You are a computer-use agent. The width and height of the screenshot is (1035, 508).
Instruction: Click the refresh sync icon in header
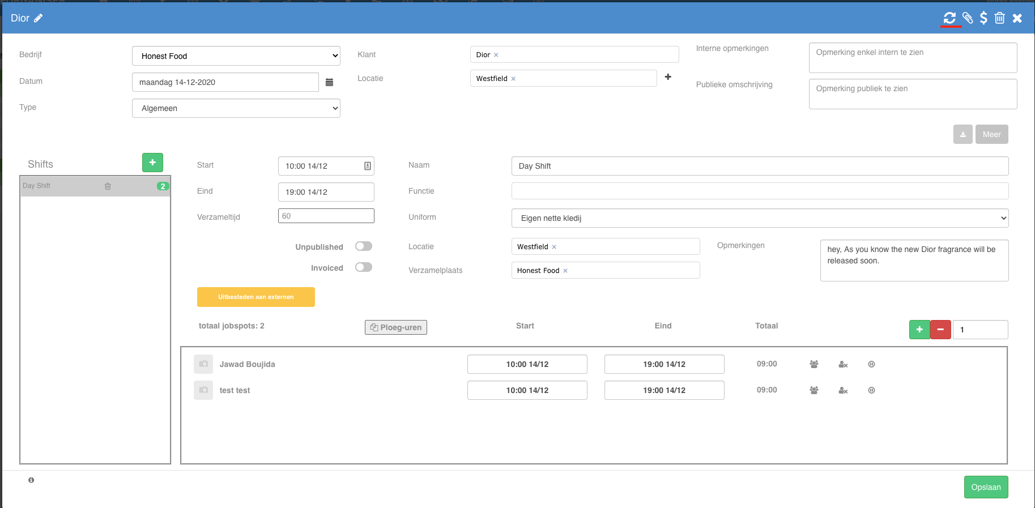tap(950, 18)
